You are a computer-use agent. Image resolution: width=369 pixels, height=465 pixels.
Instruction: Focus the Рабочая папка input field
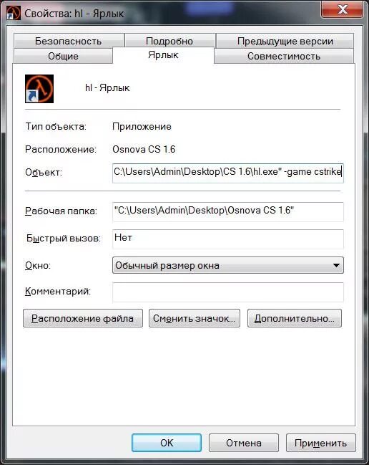[228, 212]
